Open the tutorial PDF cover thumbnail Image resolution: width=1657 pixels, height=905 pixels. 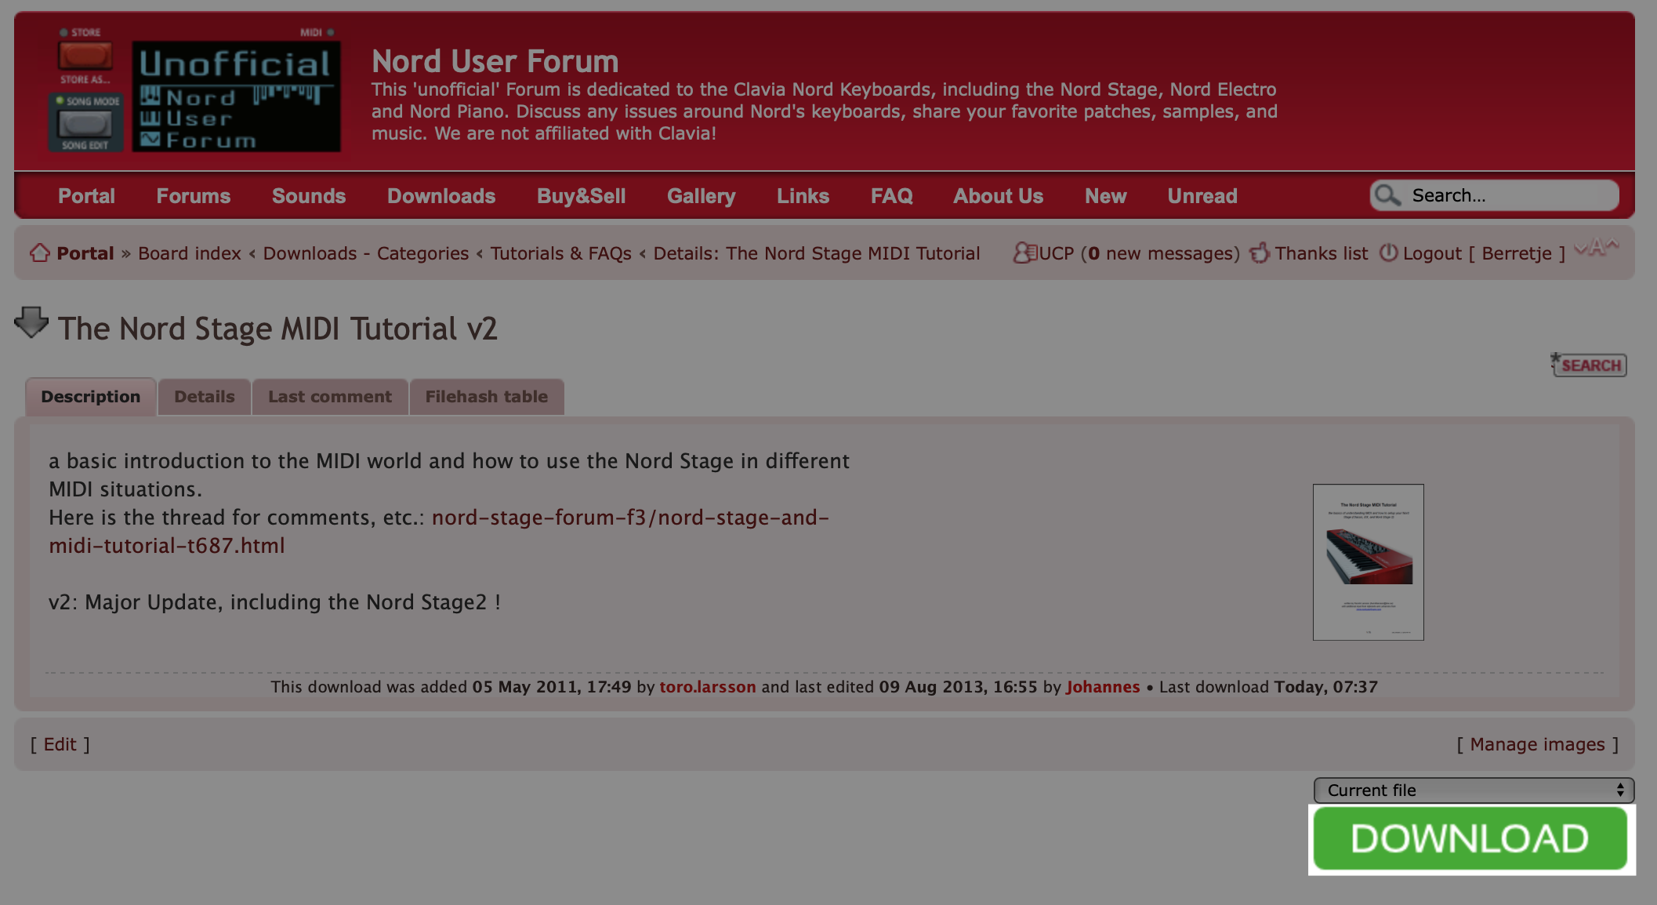coord(1369,562)
